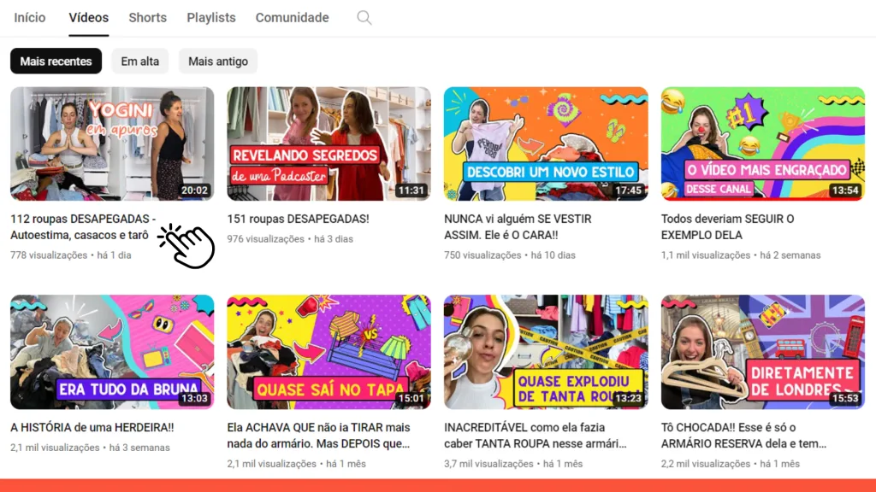Open the Início tab
This screenshot has height=492, width=876.
pyautogui.click(x=30, y=18)
